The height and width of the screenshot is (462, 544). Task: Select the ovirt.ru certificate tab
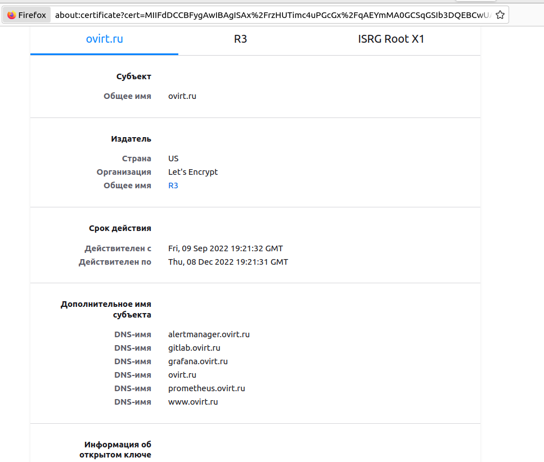coord(105,39)
